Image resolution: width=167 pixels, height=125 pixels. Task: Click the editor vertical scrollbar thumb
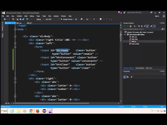(x=121, y=36)
